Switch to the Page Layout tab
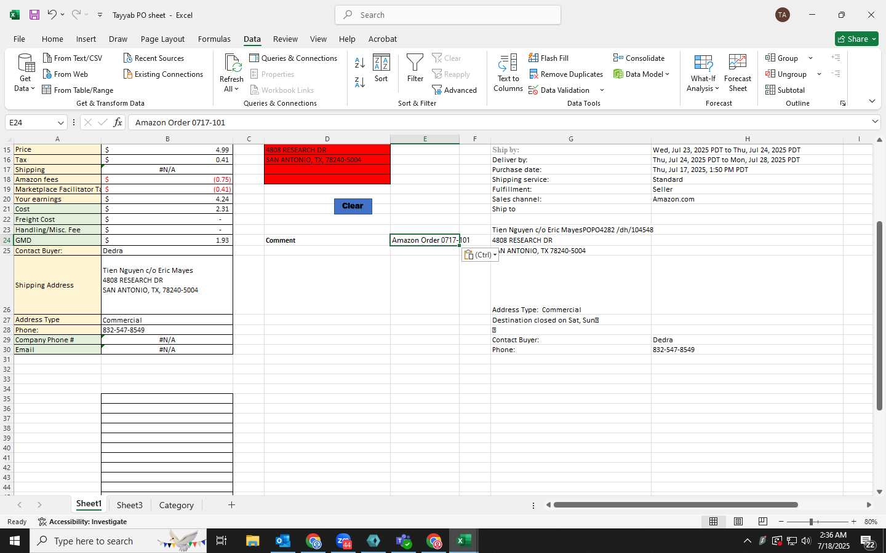 (x=162, y=39)
